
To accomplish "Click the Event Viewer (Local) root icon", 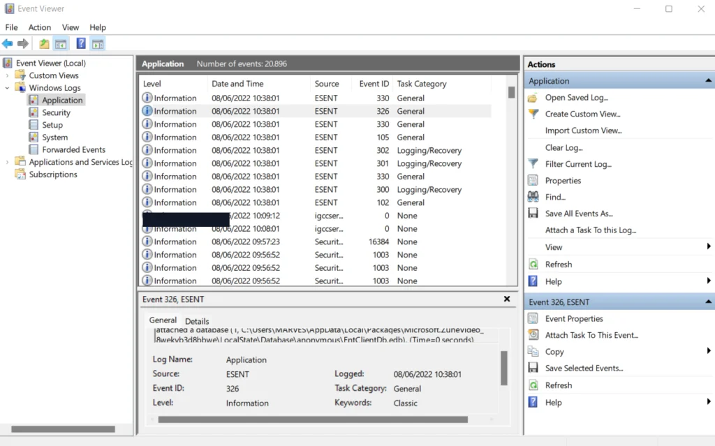I will [x=7, y=63].
